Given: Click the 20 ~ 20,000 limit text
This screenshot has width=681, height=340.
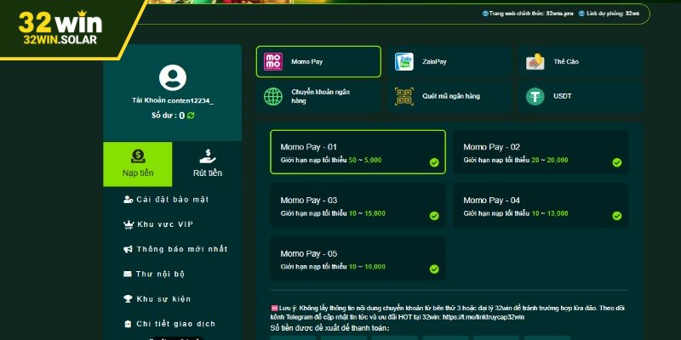Looking at the screenshot, I should (549, 161).
